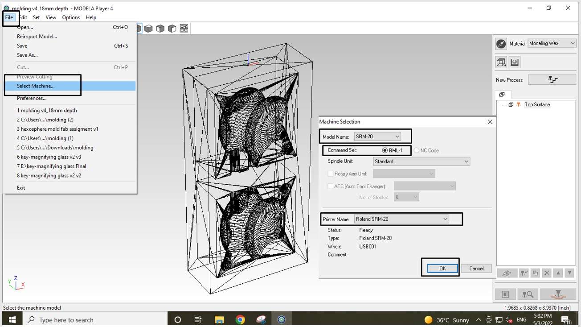Click OK in Machine Selection dialog

click(x=442, y=269)
